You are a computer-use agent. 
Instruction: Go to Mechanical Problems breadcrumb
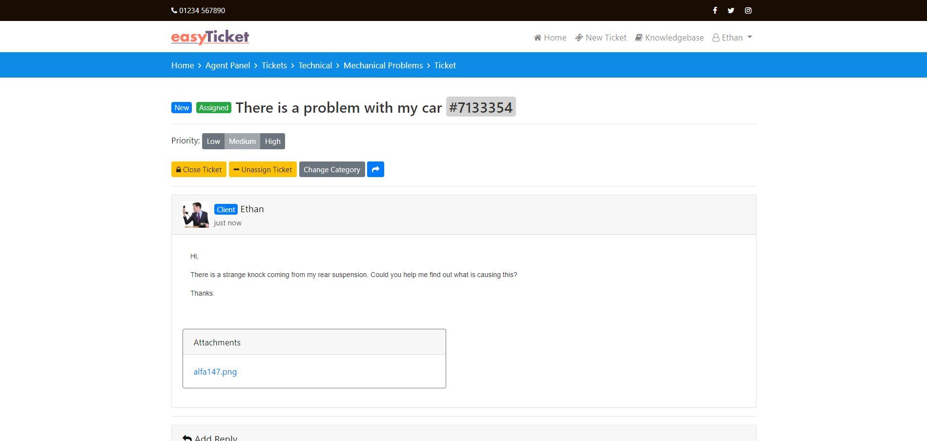(383, 65)
